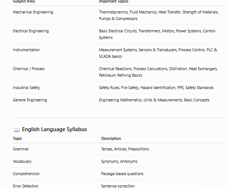This screenshot has height=190, width=226.
Task: Select the 'Grammar' topic cell
Action: click(x=21, y=149)
